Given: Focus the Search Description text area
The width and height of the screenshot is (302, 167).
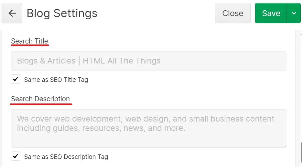Looking at the screenshot, I should [148, 135].
